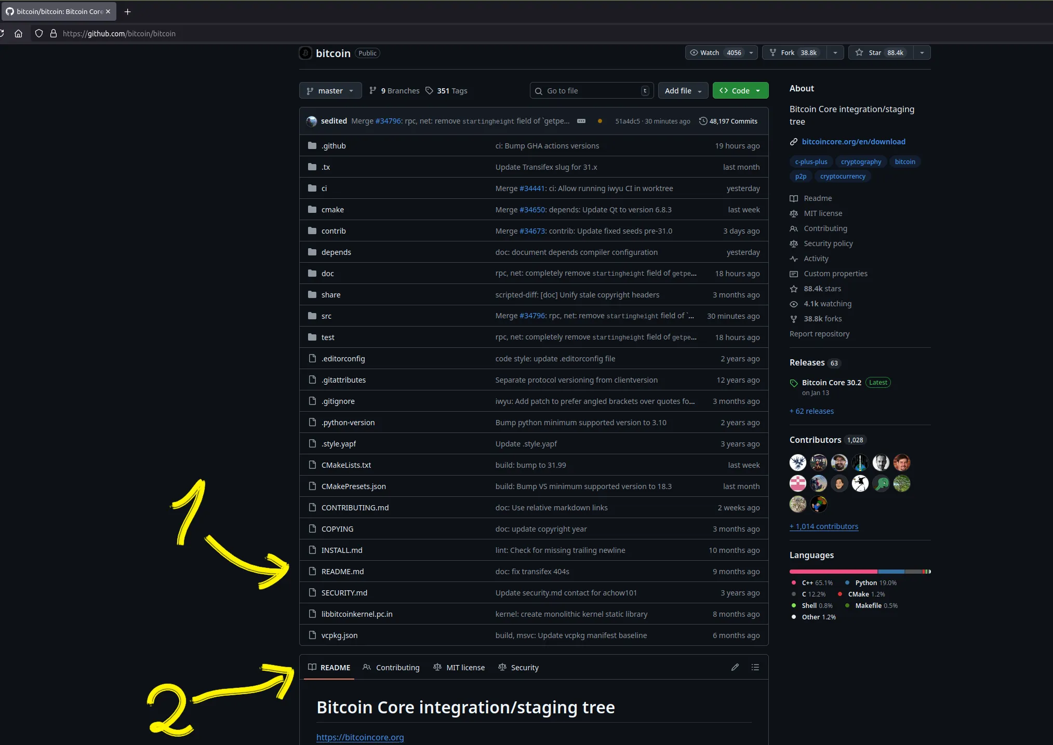Click the Shell 0.8% language entry
1053x745 pixels.
tap(812, 606)
